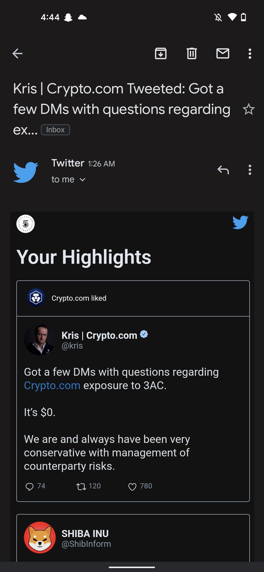Tap the Twitter bird logo in highlights
Viewport: 264px width, 572px height.
click(240, 223)
